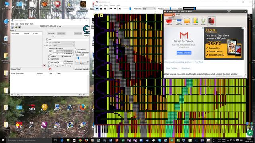
Task: Open Cheat Engine's Help menu
Action: tap(32, 24)
